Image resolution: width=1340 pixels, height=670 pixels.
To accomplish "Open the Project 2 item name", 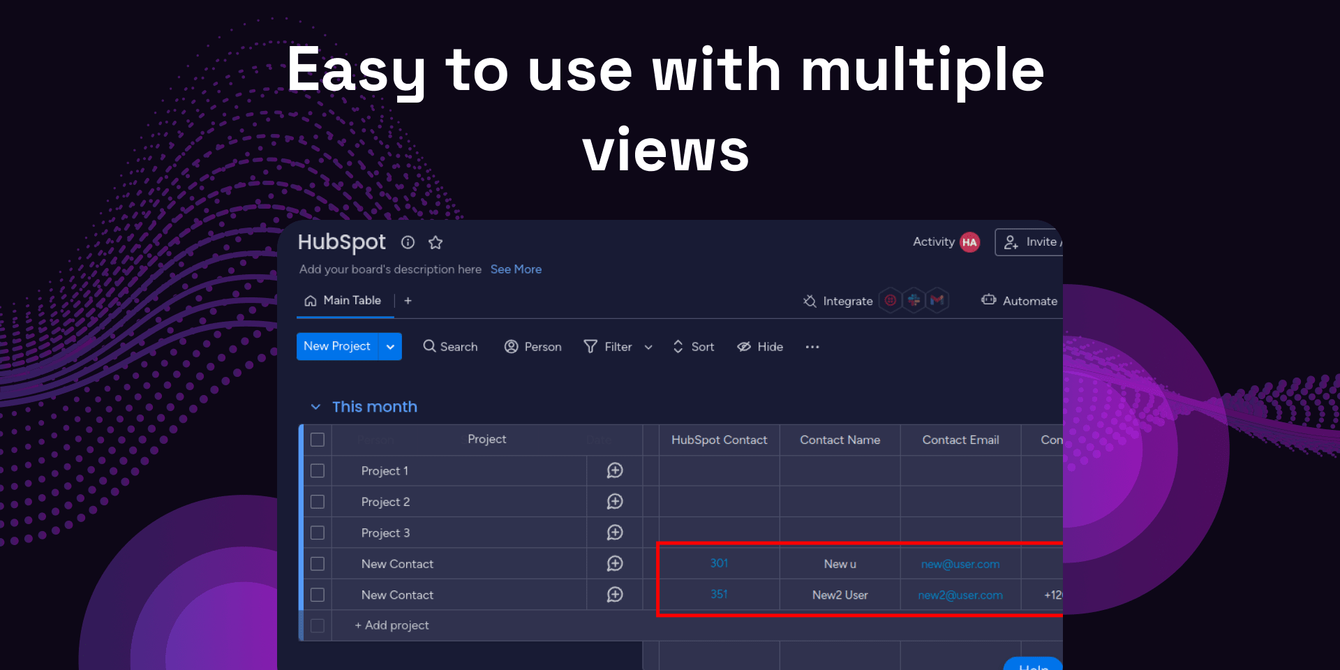I will coord(385,502).
